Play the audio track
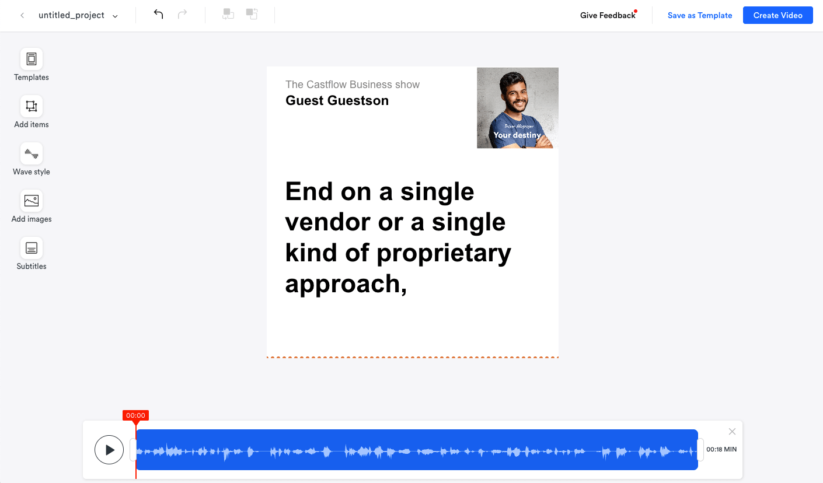The image size is (823, 483). [x=109, y=450]
